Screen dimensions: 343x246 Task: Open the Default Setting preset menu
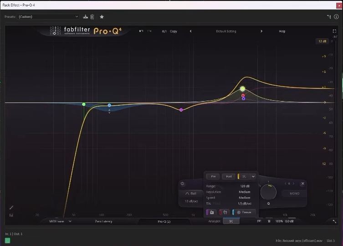click(226, 31)
